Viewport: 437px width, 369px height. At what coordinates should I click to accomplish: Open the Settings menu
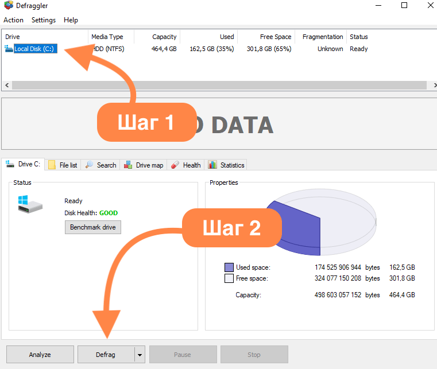click(44, 20)
